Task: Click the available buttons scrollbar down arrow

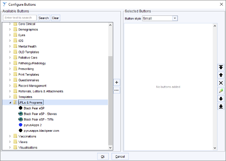Action: (110, 148)
